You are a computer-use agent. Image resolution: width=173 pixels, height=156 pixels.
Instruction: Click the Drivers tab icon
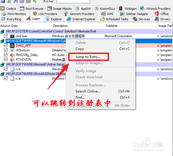coord(157,19)
